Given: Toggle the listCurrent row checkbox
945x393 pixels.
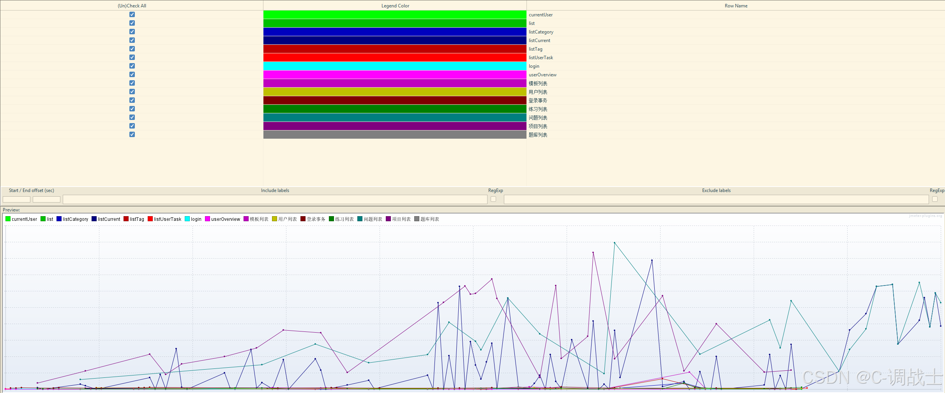Looking at the screenshot, I should pyautogui.click(x=132, y=40).
